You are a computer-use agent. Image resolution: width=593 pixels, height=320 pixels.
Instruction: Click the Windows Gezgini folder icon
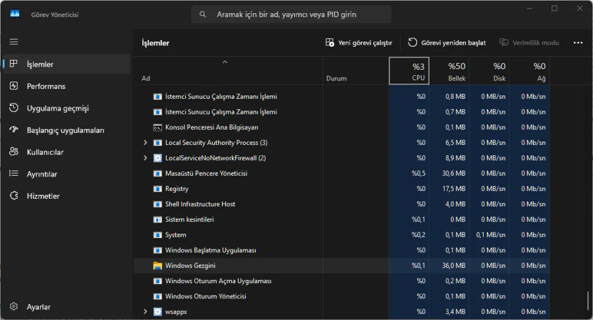[x=157, y=265]
